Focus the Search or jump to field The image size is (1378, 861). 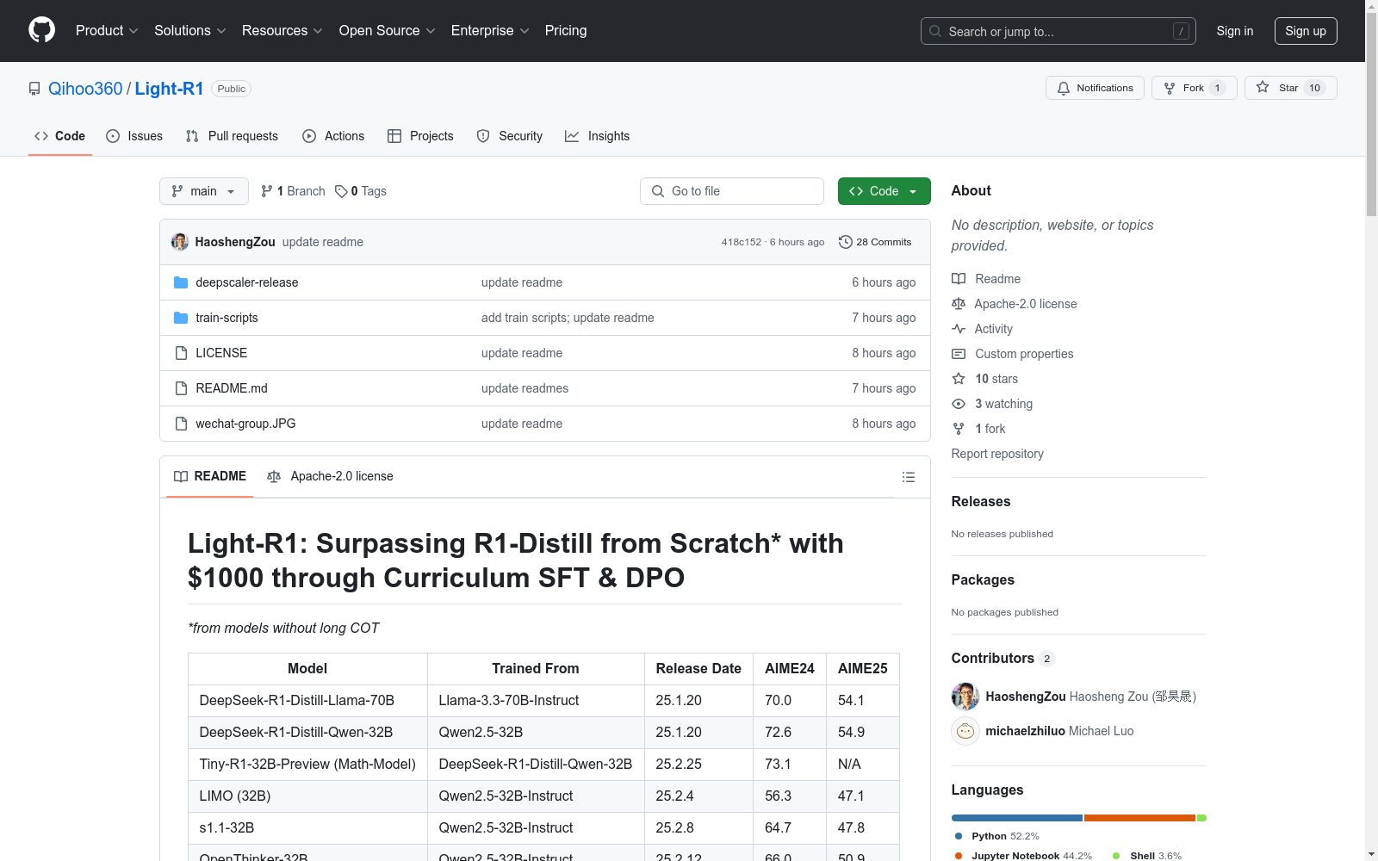(x=1058, y=31)
